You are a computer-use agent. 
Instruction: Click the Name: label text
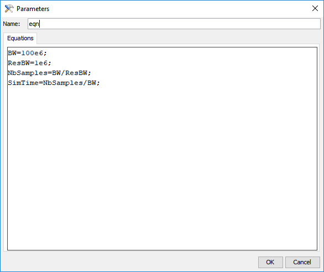[12, 24]
